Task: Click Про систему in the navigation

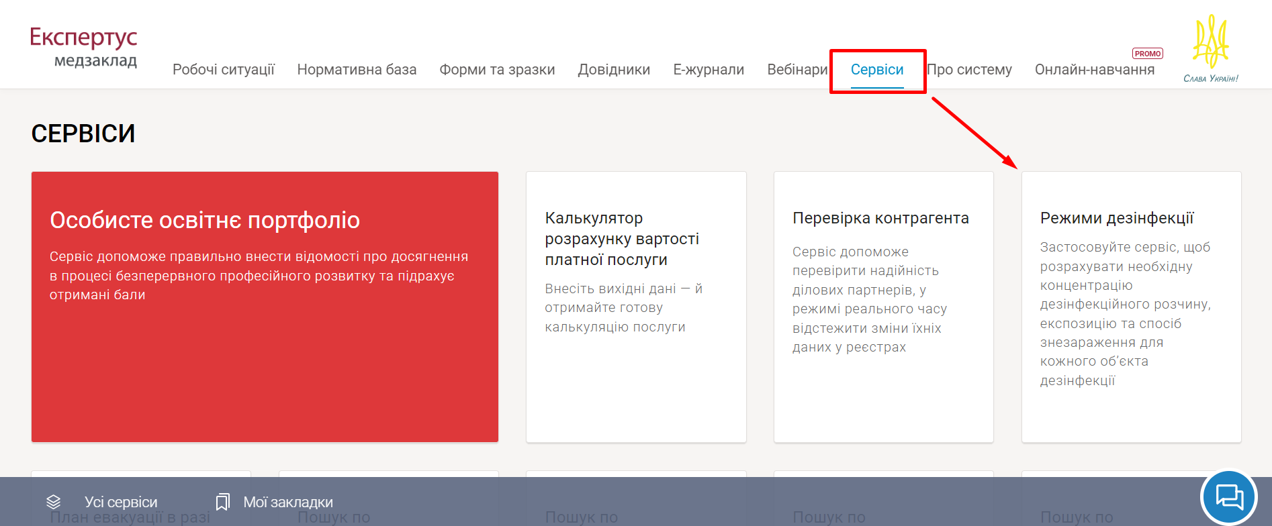Action: [x=969, y=70]
